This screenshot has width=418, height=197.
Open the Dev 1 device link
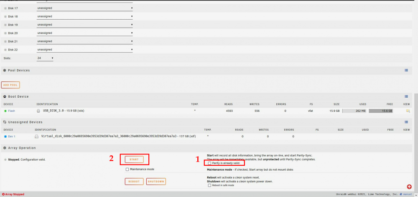click(11, 136)
